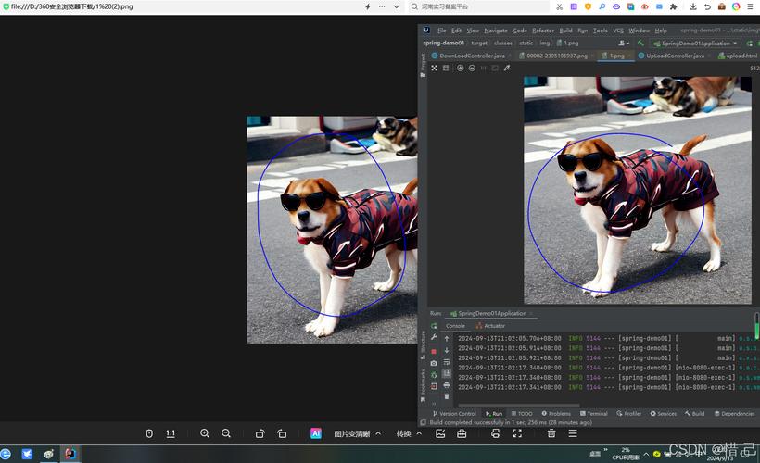Print image from viewer toolbar
This screenshot has height=463, width=760.
pyautogui.click(x=495, y=433)
